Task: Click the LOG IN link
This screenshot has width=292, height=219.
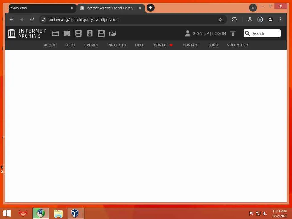Action: tap(219, 33)
